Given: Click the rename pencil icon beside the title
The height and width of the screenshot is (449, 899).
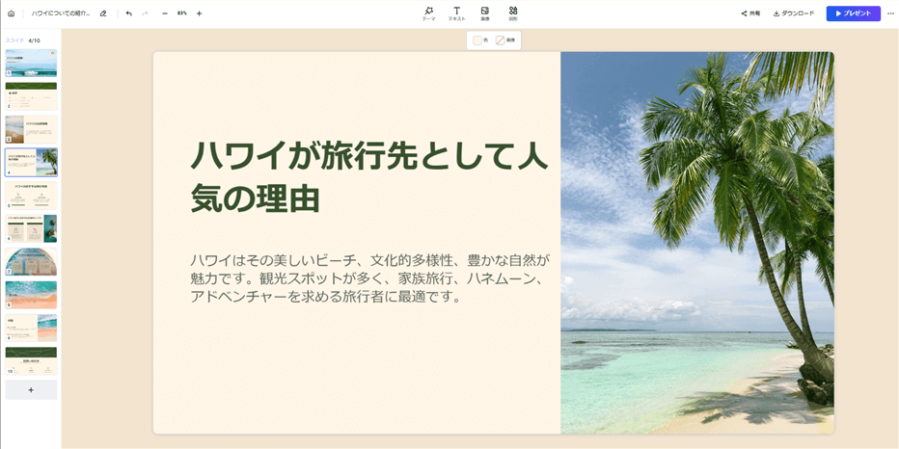Looking at the screenshot, I should pyautogui.click(x=103, y=13).
